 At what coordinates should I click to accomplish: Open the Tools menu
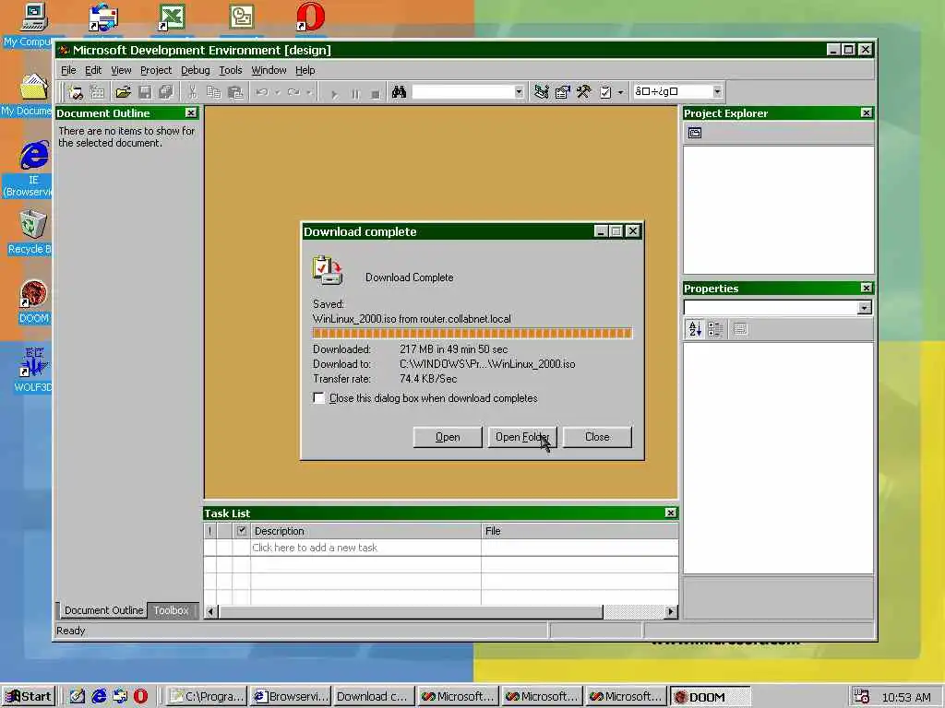coord(230,70)
